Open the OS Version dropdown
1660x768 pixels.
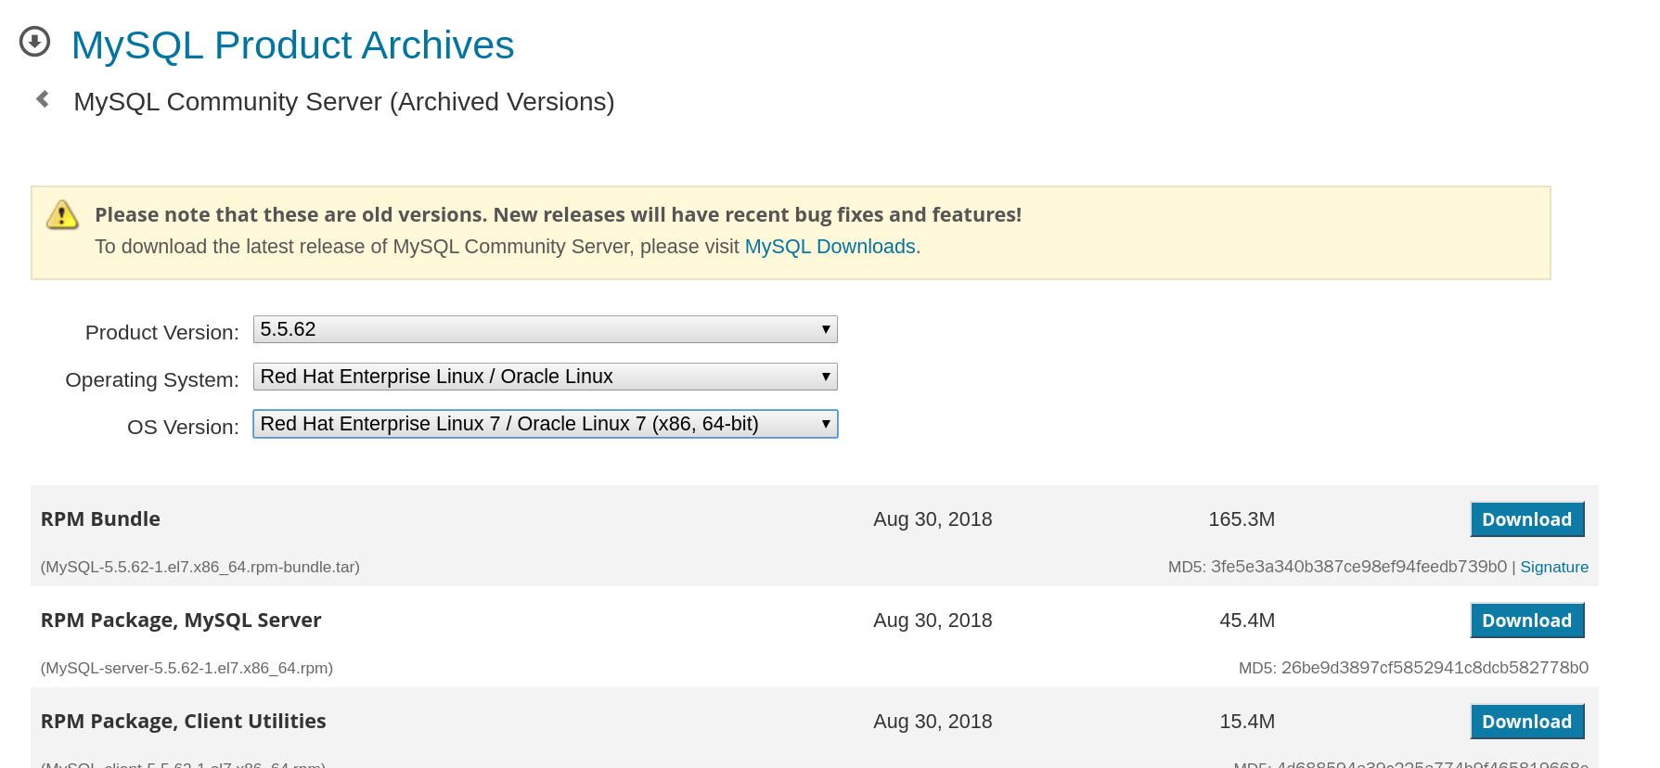click(546, 424)
